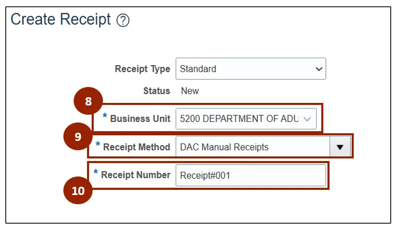Click the DAC Manual Receipts text field

point(252,147)
